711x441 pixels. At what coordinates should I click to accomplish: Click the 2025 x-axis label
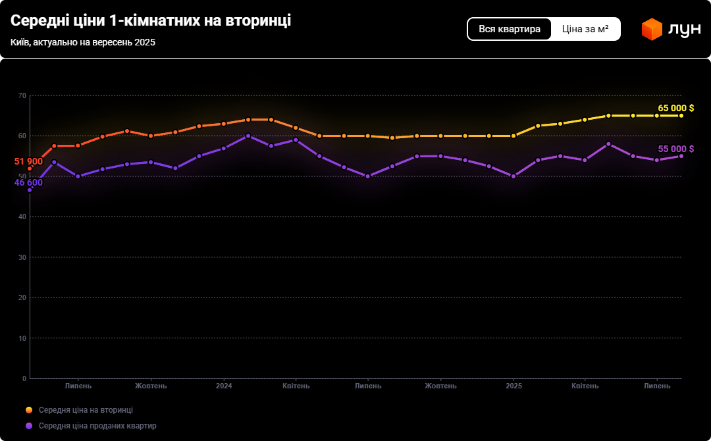click(513, 386)
